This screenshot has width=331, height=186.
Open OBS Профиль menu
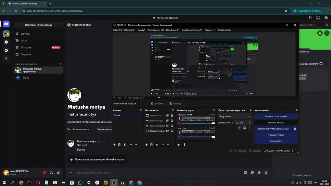pyautogui.click(x=172, y=30)
